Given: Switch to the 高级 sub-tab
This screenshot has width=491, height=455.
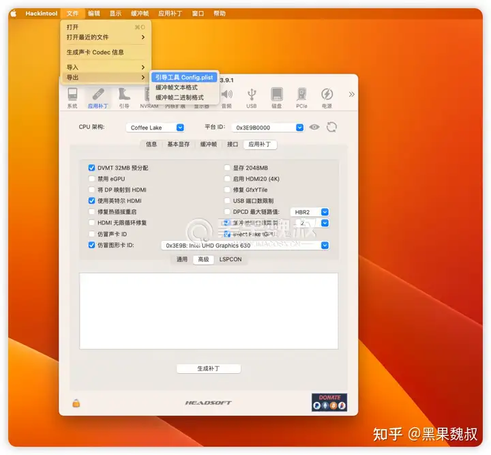Looking at the screenshot, I should (x=203, y=259).
